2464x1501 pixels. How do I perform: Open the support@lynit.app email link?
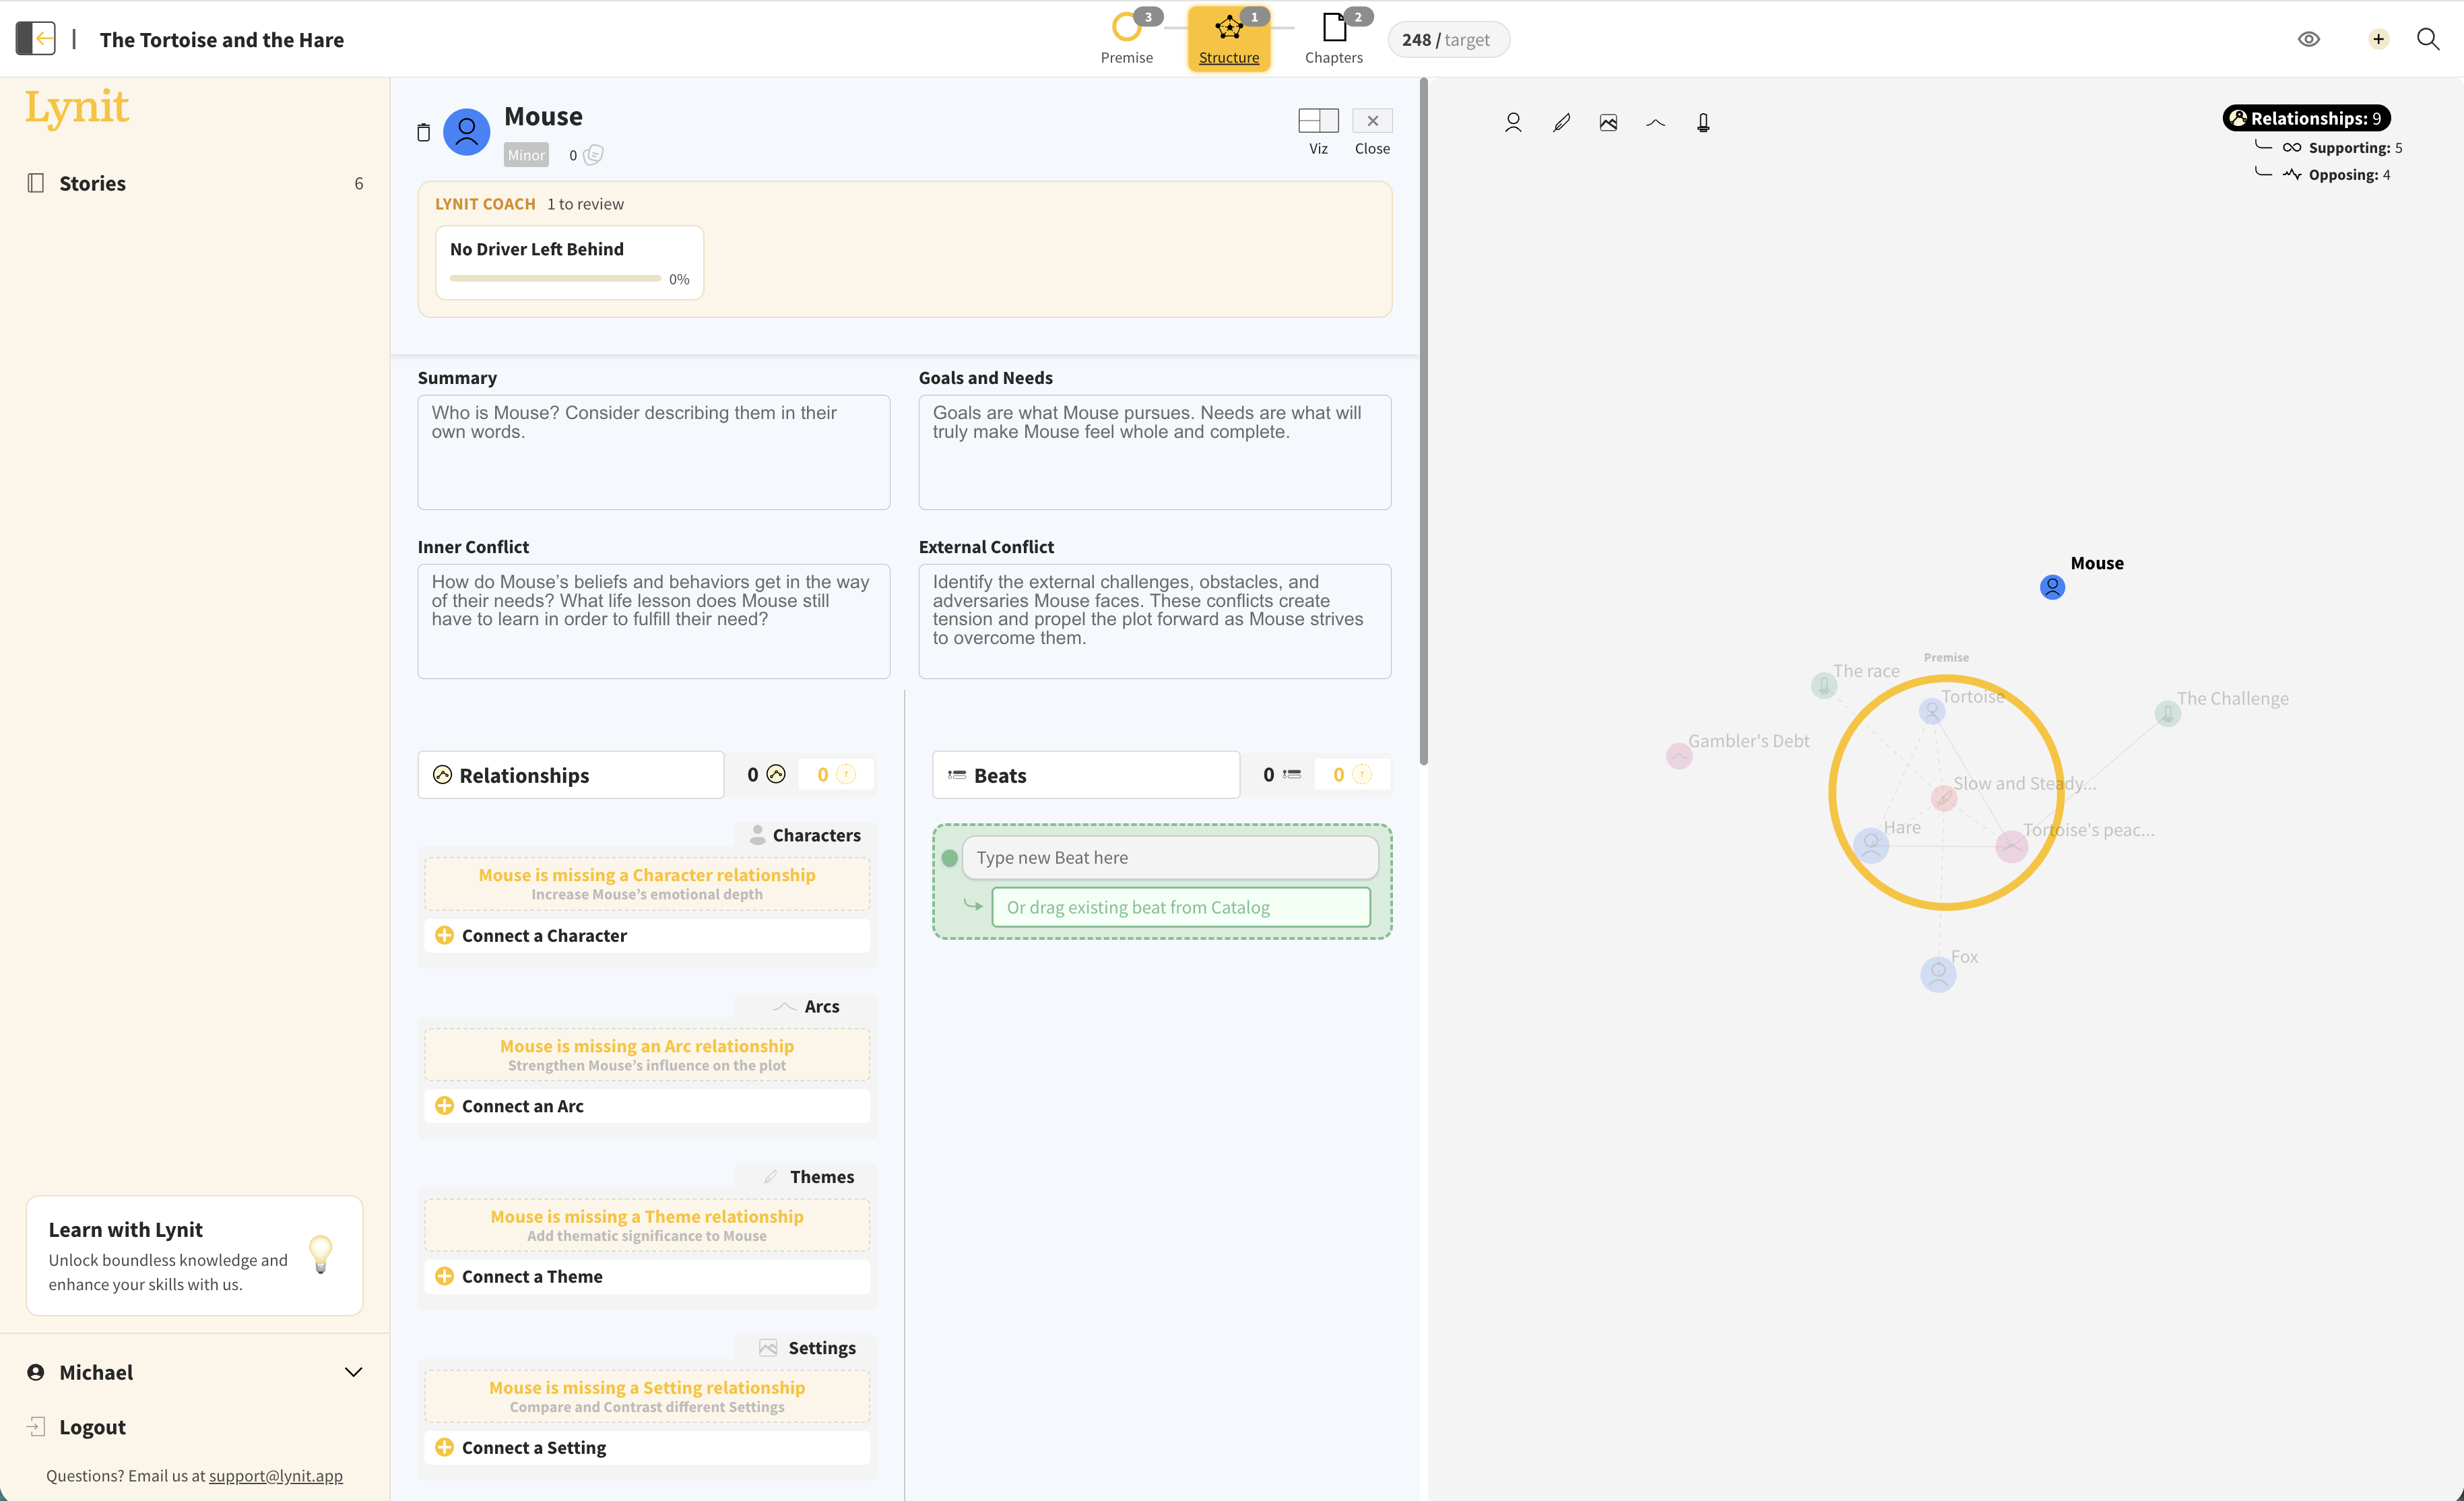pyautogui.click(x=275, y=1475)
